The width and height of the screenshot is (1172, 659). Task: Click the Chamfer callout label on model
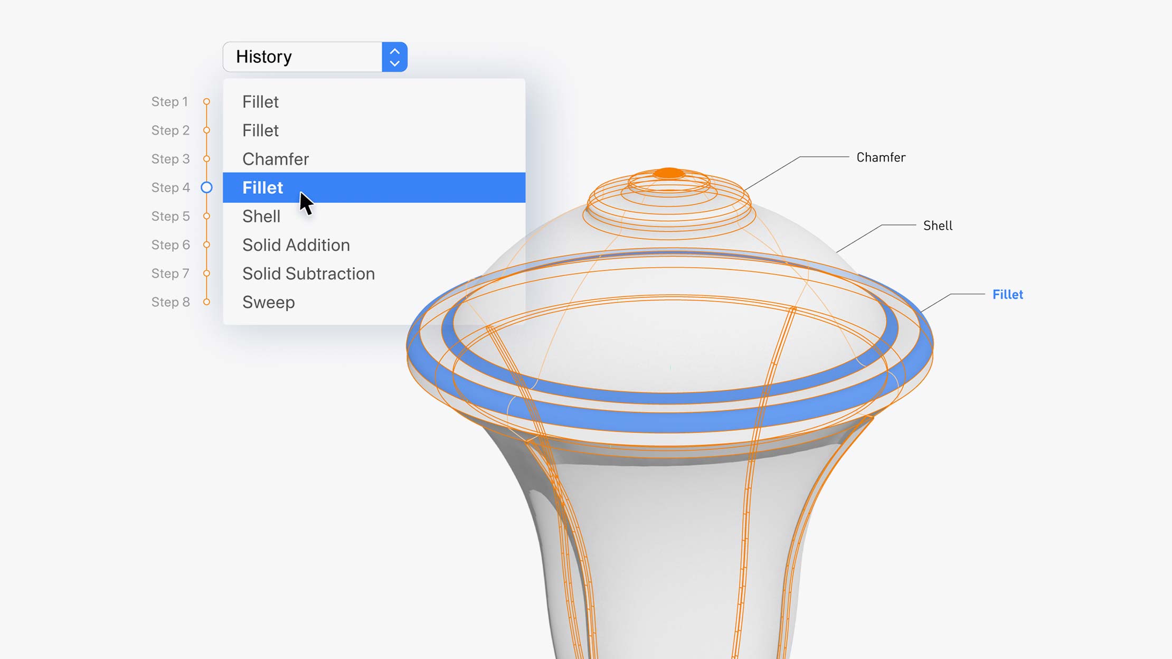pos(881,157)
